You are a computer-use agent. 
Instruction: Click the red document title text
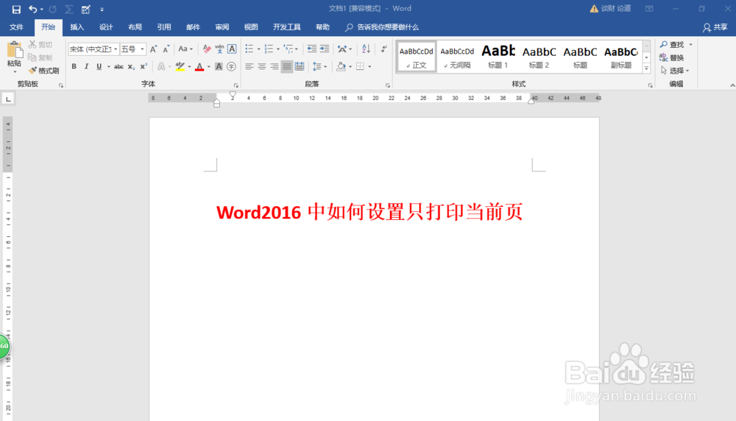(x=369, y=212)
